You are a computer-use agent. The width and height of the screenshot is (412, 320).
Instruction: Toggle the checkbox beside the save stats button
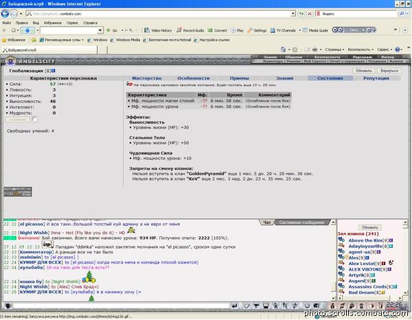[34, 119]
